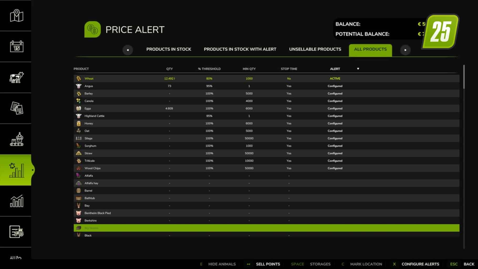The image size is (478, 269).
Task: Open the Unsellable Products tab
Action: (315, 49)
